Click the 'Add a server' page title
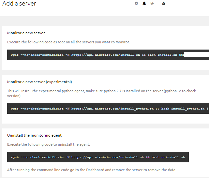Screen dimensions: 209x178 click(x=19, y=4)
